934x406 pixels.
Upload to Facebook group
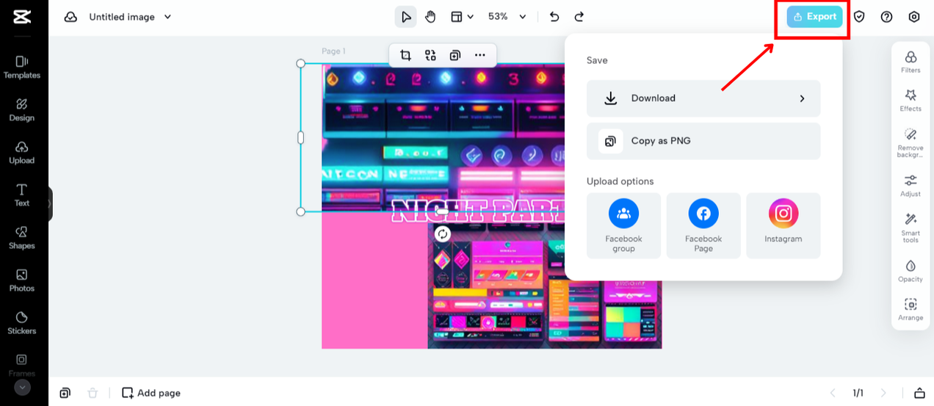623,225
